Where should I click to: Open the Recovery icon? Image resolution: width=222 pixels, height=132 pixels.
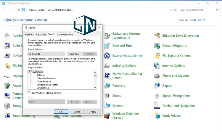coord(107,86)
